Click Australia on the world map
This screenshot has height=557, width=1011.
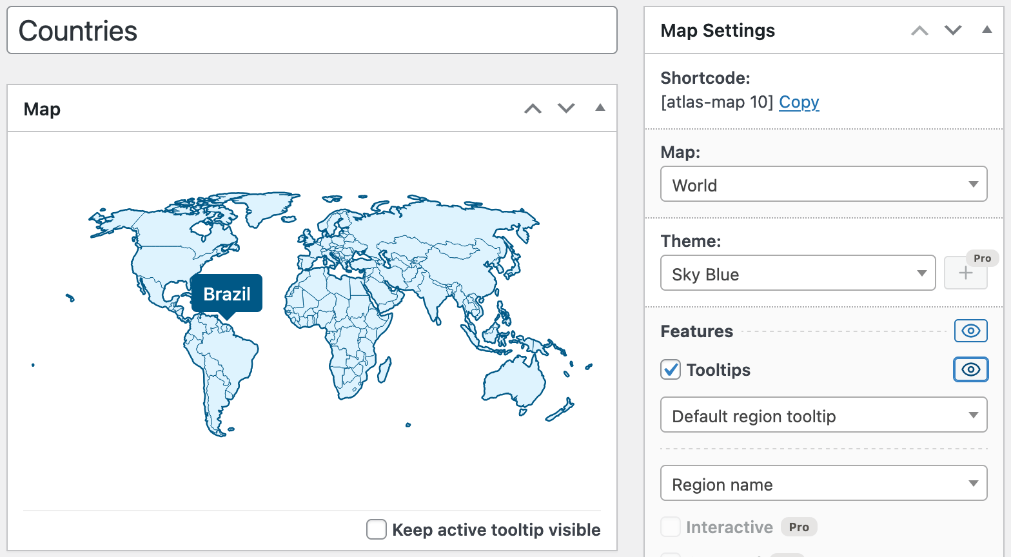pos(513,382)
